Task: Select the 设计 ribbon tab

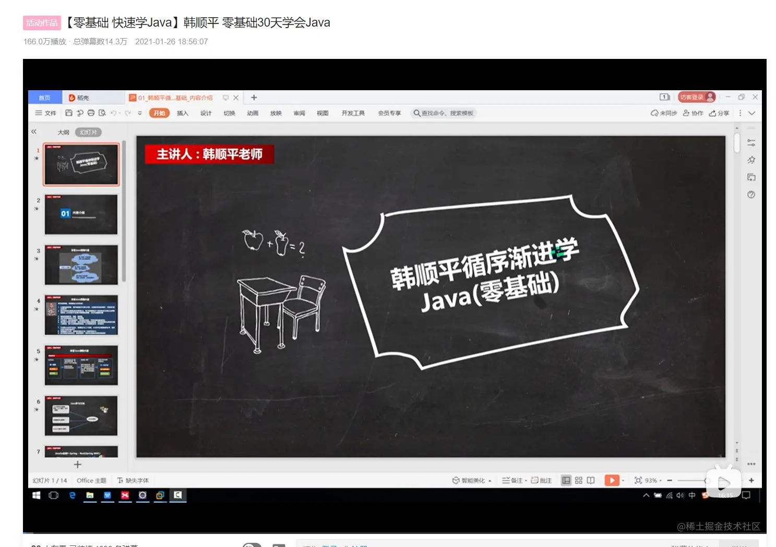Action: click(x=206, y=113)
